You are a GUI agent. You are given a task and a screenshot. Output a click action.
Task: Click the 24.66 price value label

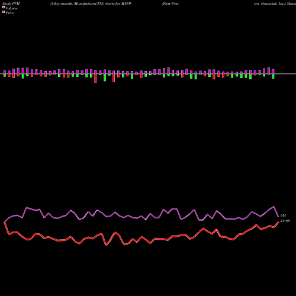pyautogui.click(x=285, y=221)
